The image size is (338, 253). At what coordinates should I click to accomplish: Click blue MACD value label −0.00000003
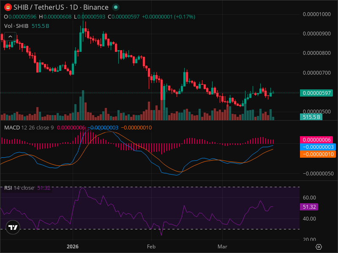coord(318,147)
